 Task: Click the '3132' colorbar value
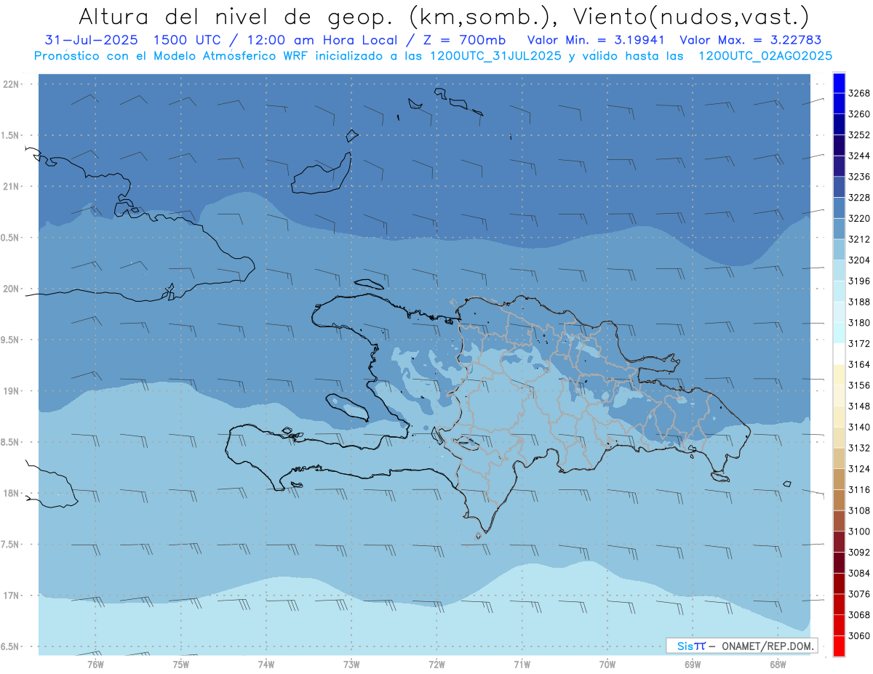pos(859,448)
